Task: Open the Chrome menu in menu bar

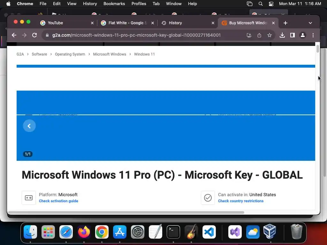Action: pos(25,4)
